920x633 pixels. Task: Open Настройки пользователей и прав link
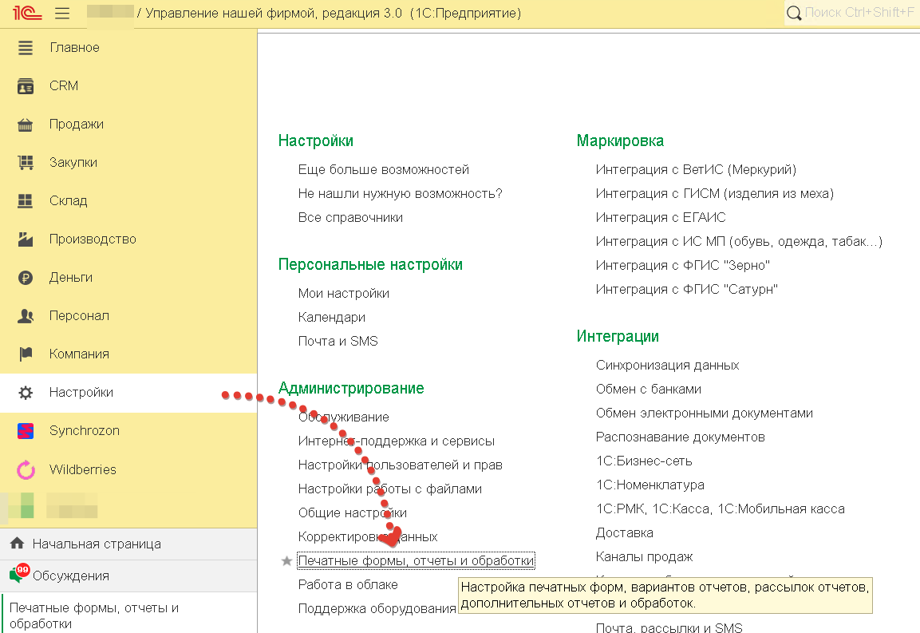pyautogui.click(x=400, y=465)
